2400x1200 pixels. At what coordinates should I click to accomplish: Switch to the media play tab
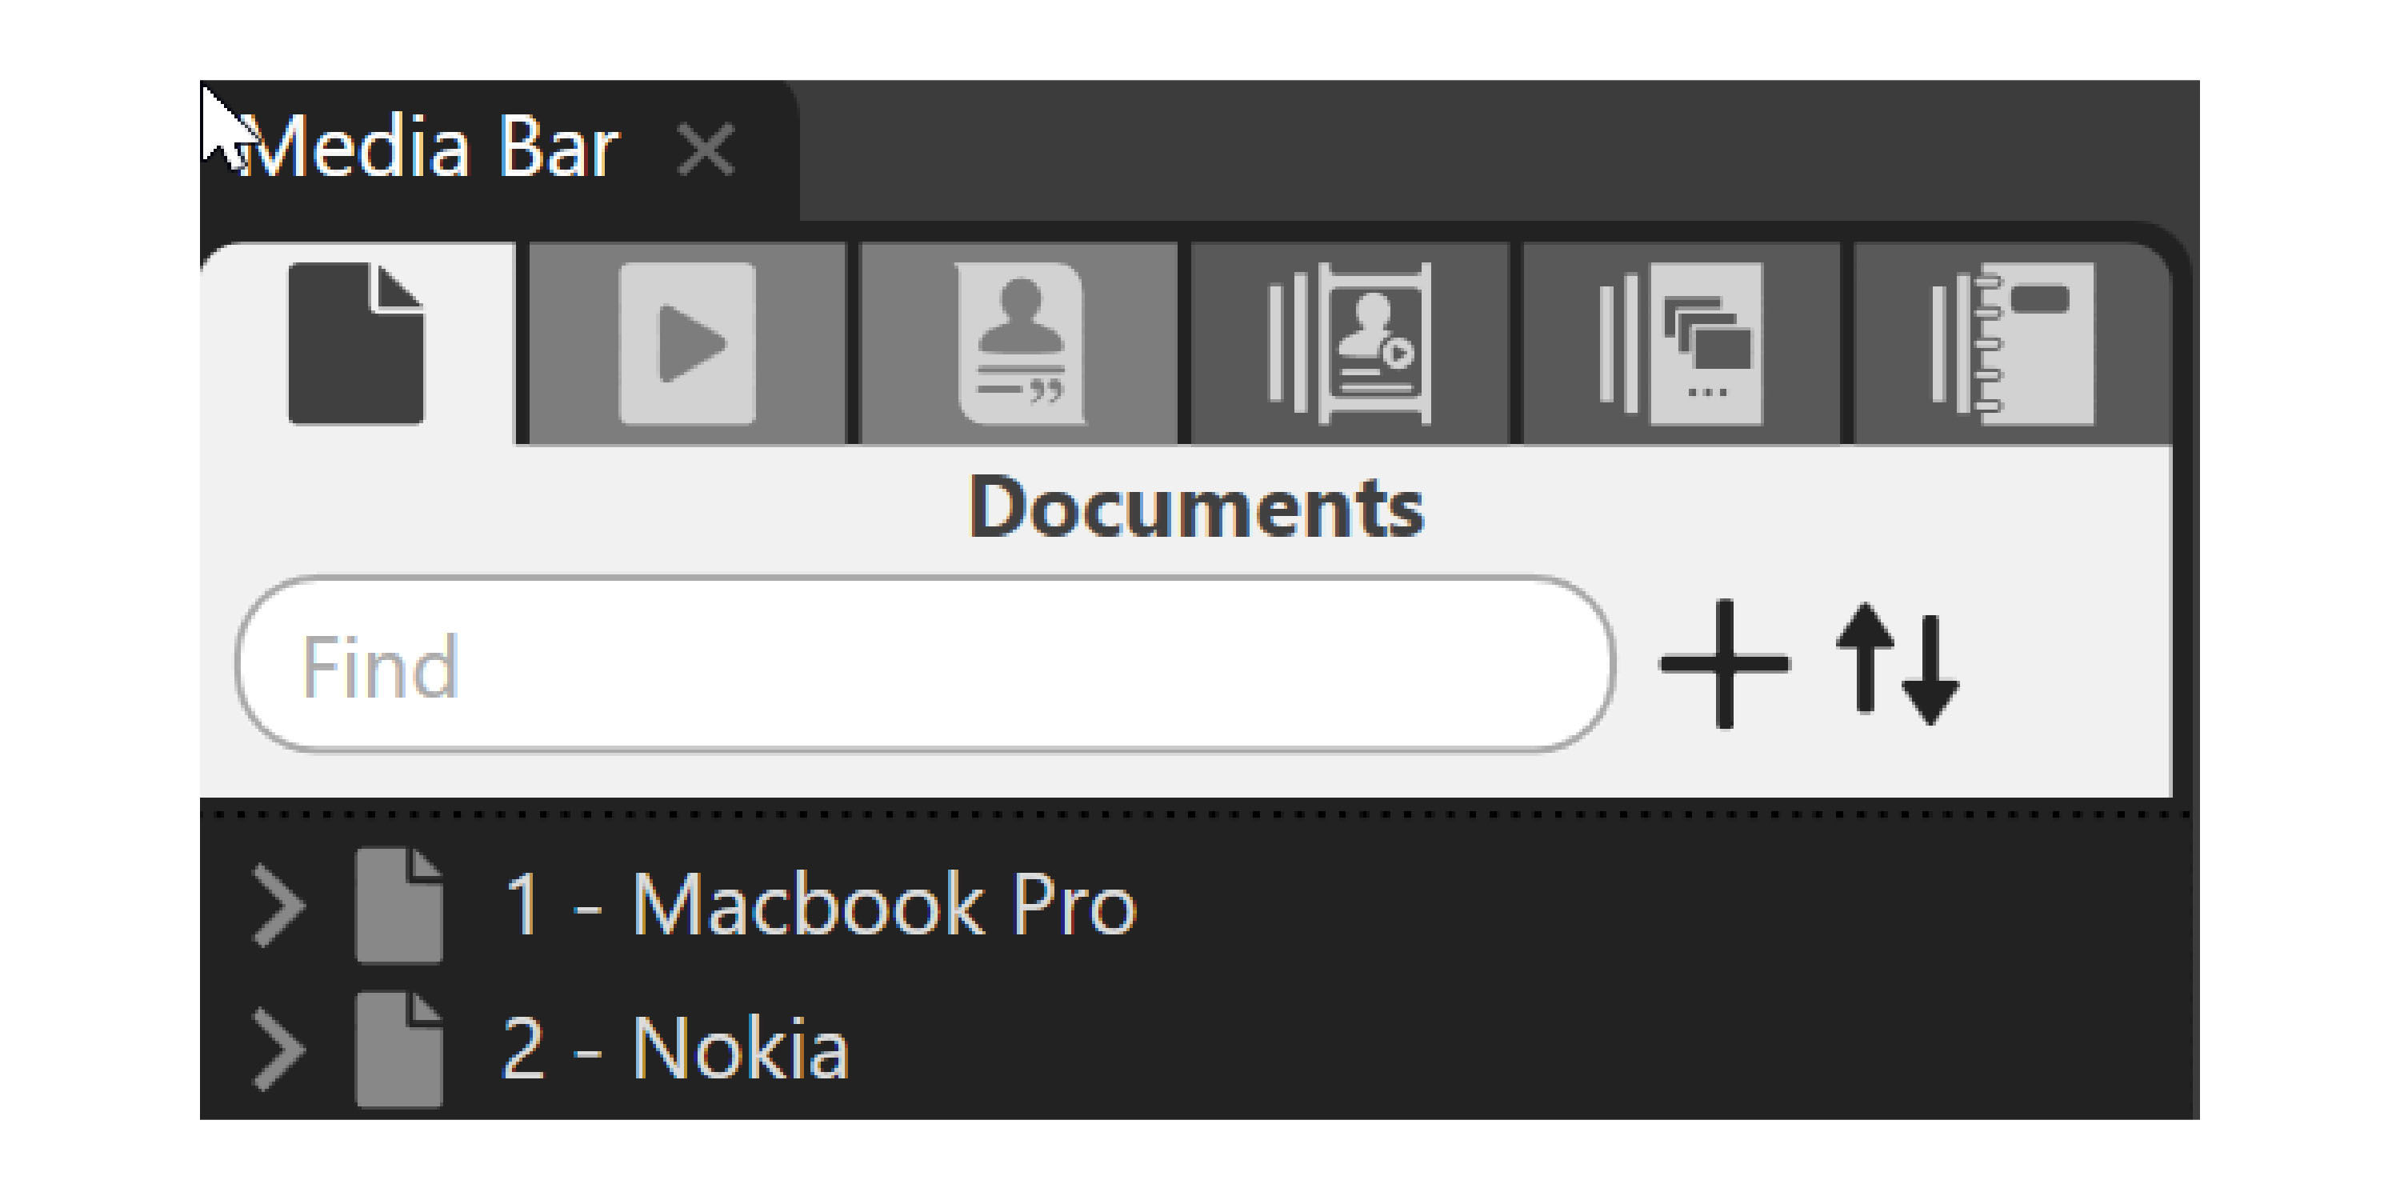point(687,344)
